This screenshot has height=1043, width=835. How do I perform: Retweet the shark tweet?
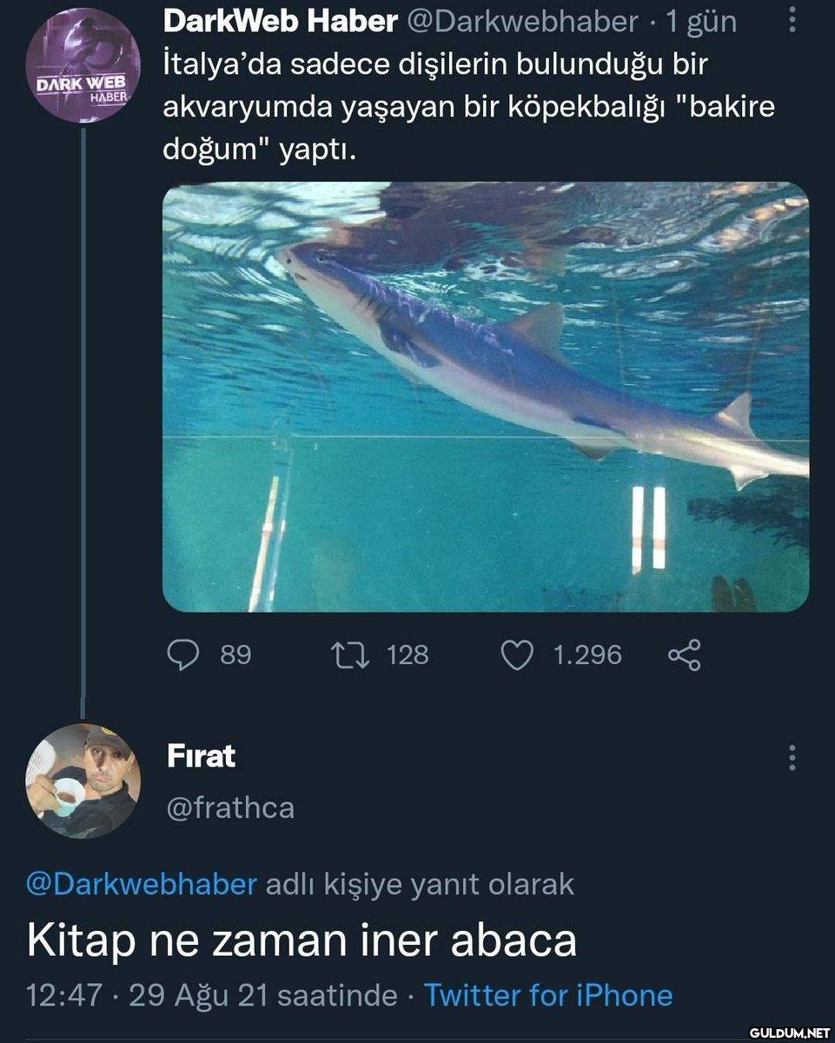click(350, 654)
